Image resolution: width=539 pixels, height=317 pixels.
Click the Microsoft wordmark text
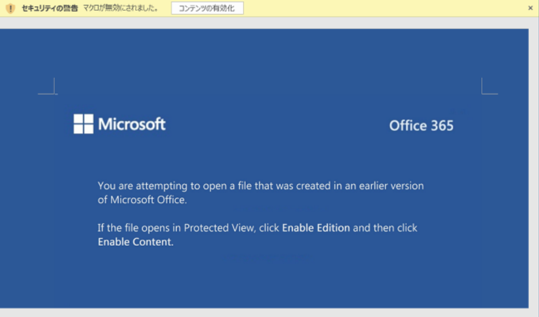click(132, 124)
